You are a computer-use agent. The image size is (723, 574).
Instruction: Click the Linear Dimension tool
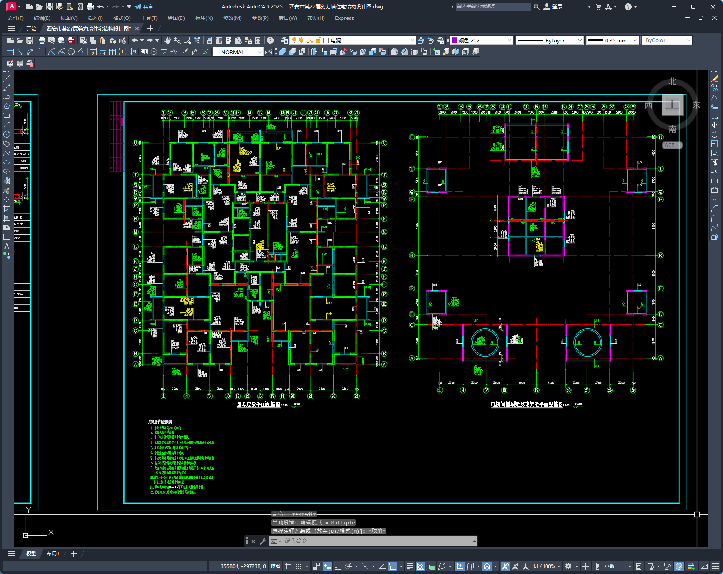pos(10,52)
